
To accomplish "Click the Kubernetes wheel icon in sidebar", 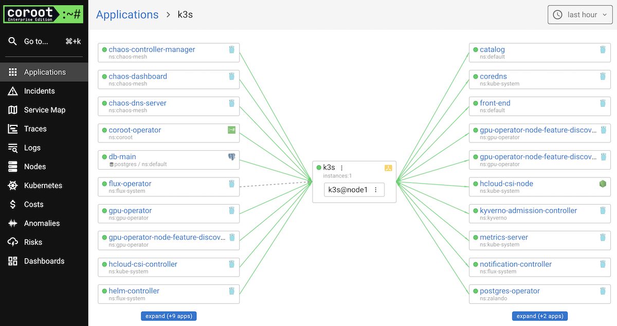I will pyautogui.click(x=13, y=186).
